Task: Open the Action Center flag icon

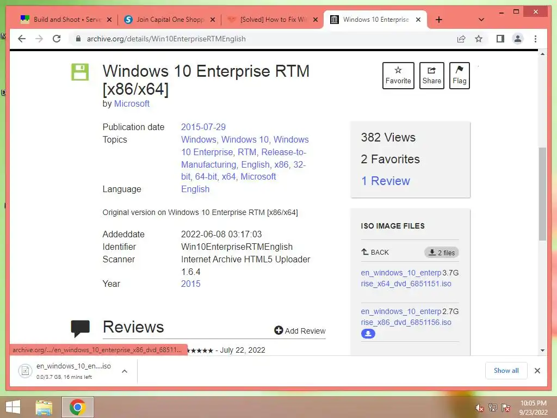Action: tap(506, 408)
